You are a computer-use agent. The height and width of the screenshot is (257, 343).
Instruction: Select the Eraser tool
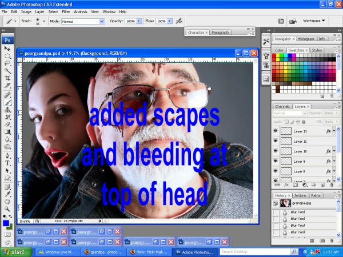click(x=7, y=125)
